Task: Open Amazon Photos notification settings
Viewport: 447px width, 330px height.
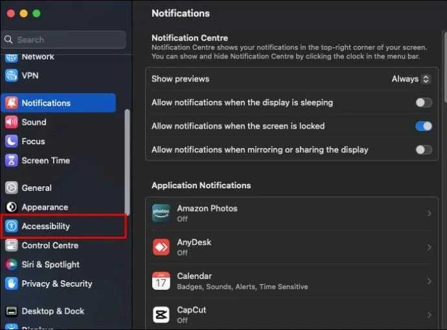Action: pyautogui.click(x=292, y=214)
